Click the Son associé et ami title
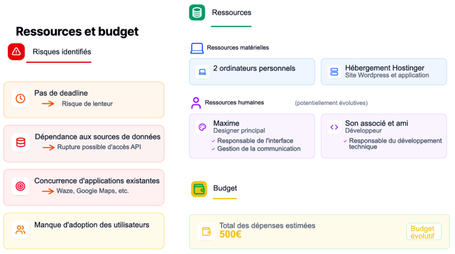The width and height of the screenshot is (455, 254). pyautogui.click(x=377, y=123)
